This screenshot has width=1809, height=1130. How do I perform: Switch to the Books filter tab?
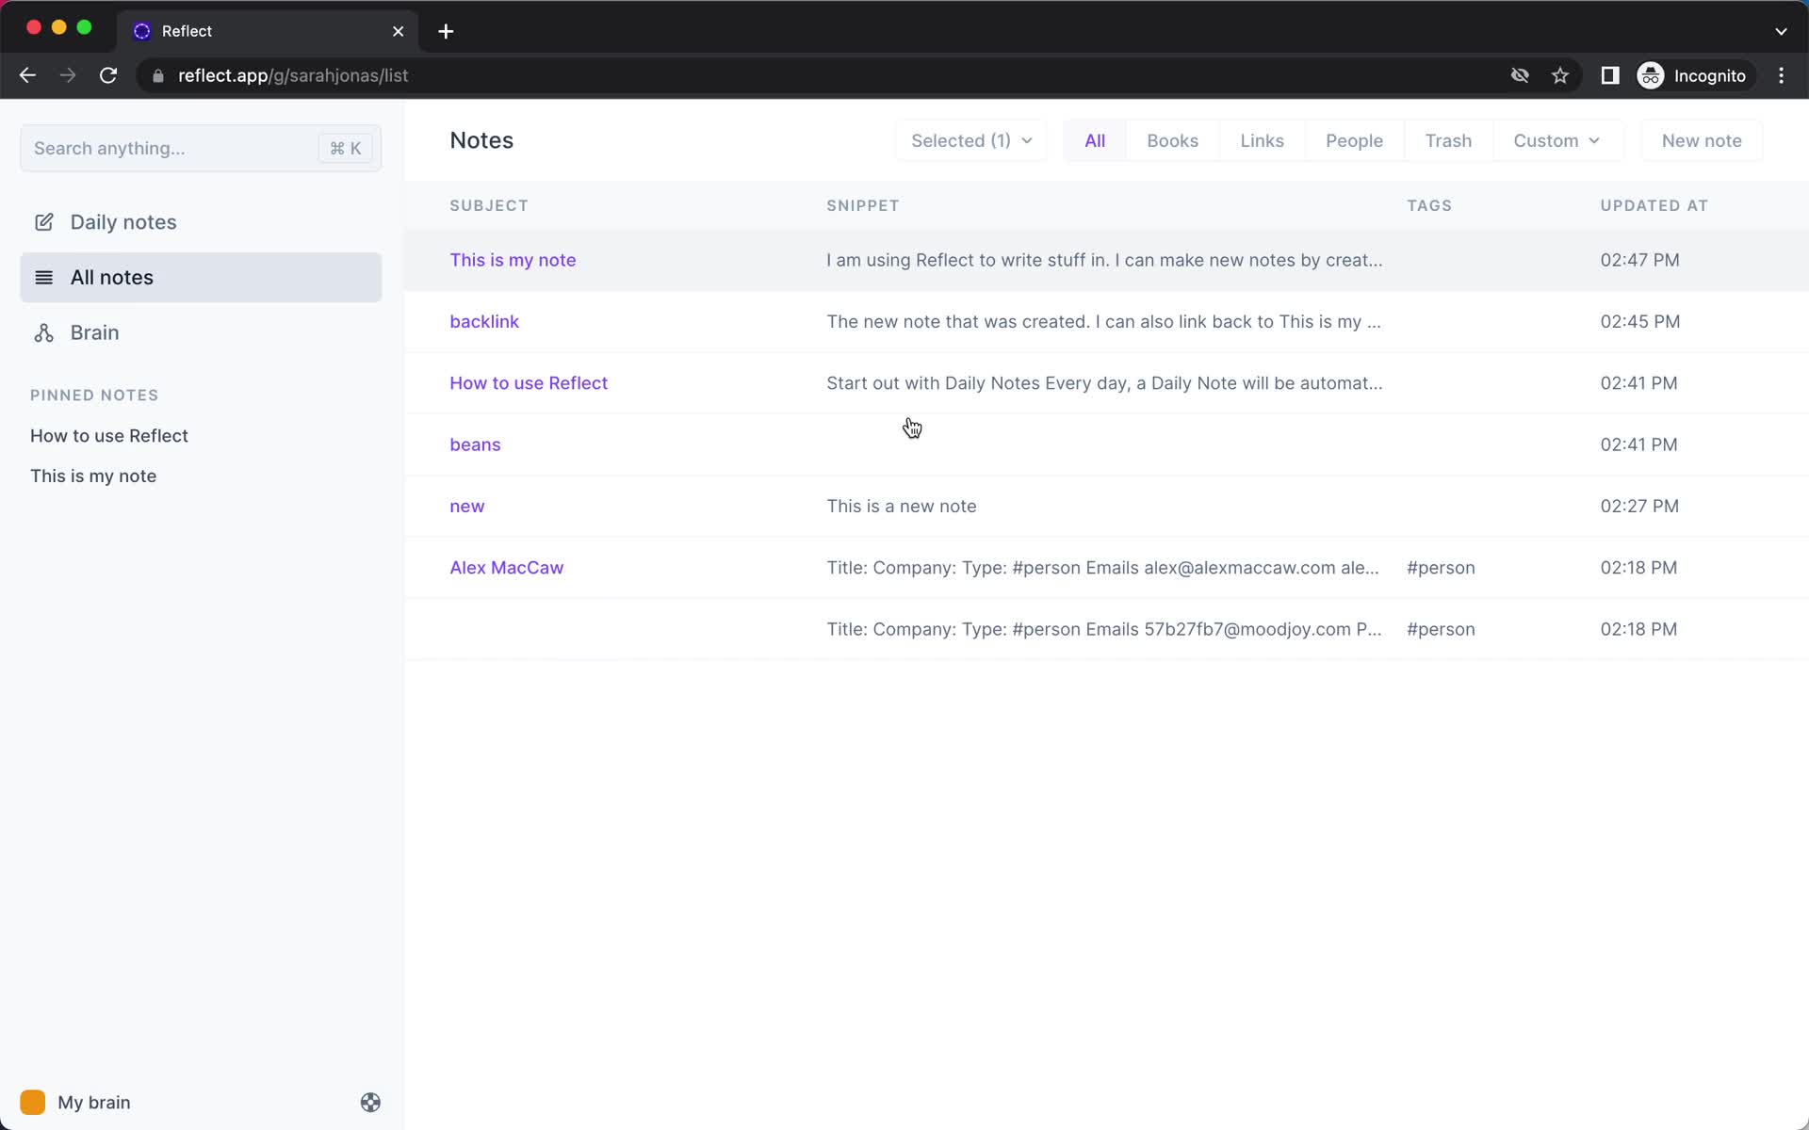[1172, 140]
